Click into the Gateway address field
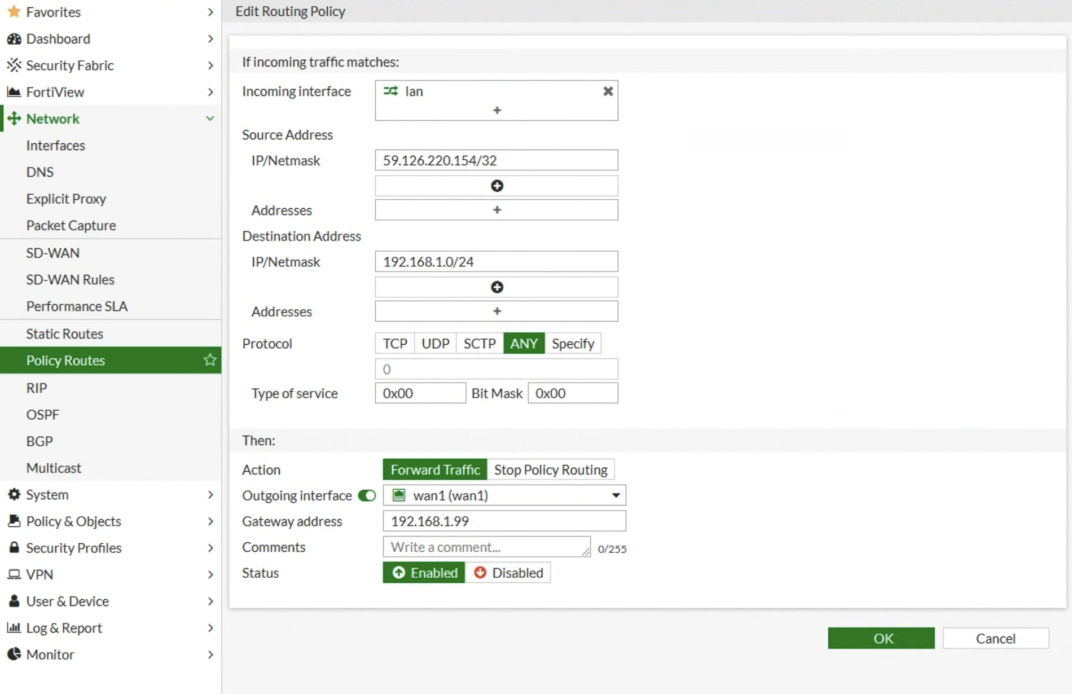This screenshot has height=694, width=1072. click(x=504, y=521)
